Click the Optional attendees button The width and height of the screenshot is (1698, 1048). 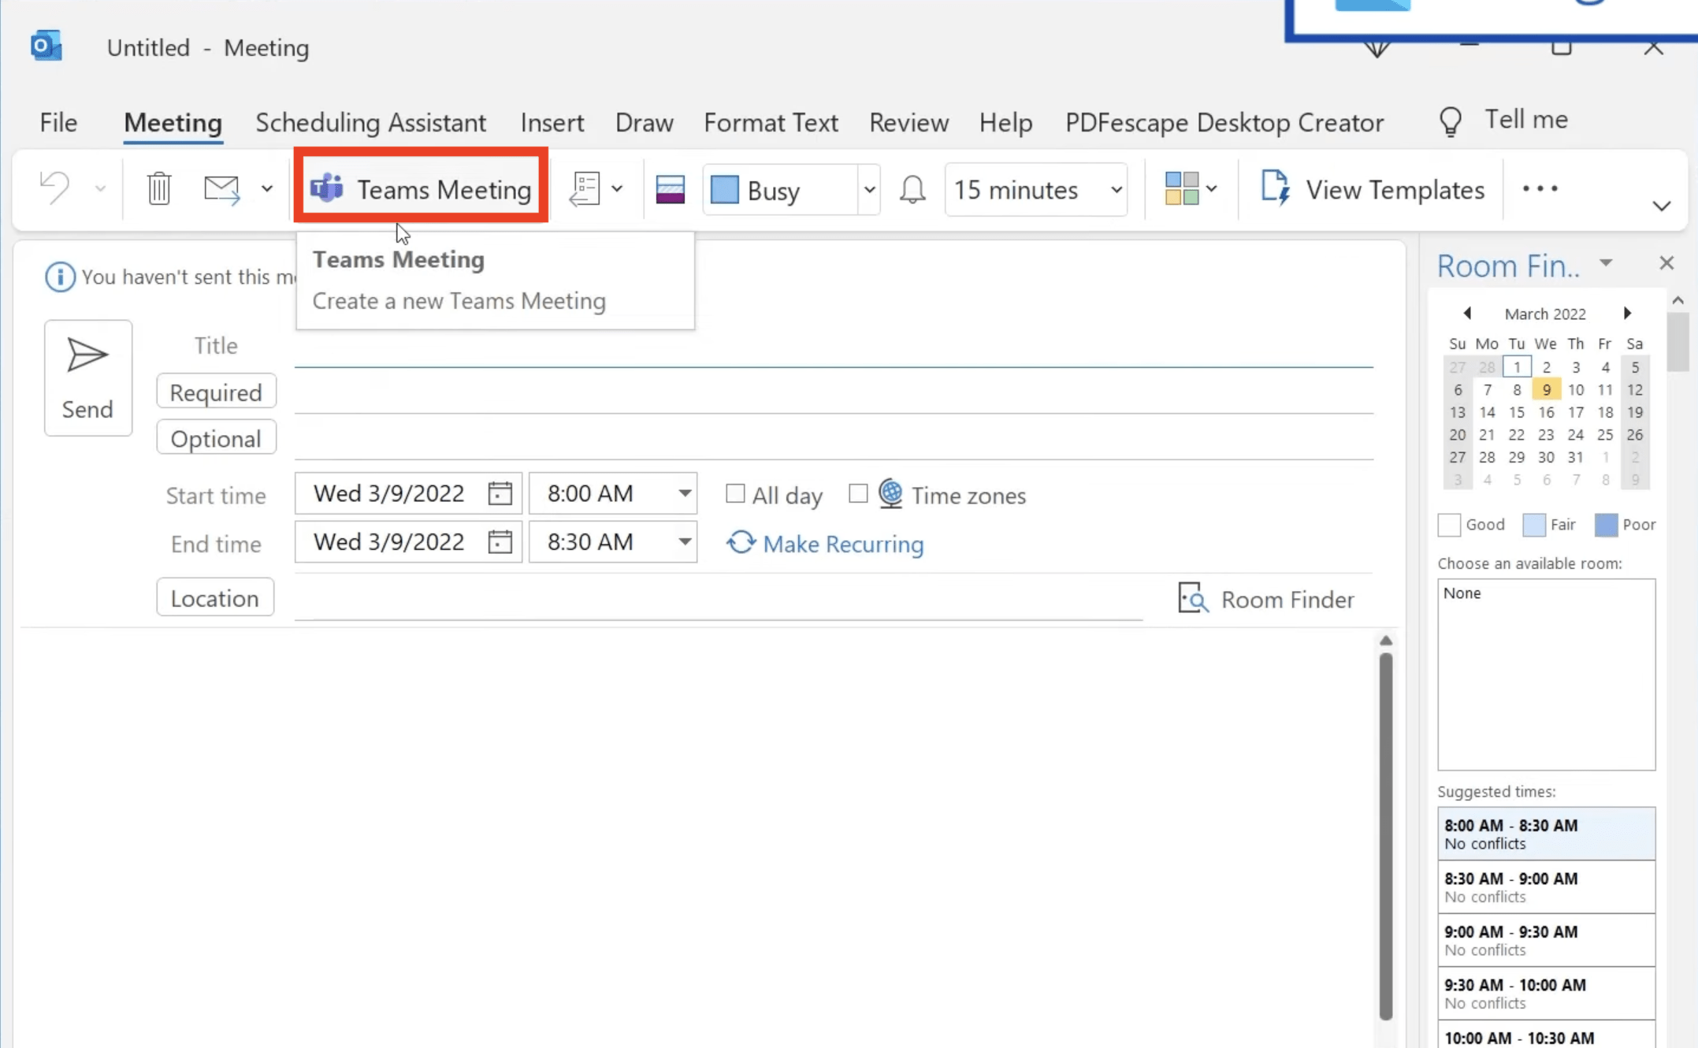[216, 438]
